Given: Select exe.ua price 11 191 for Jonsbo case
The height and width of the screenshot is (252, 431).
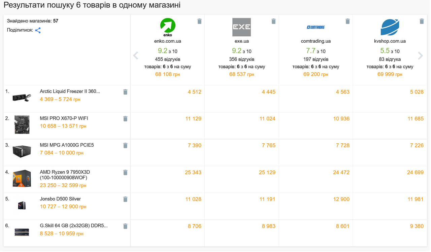Looking at the screenshot, I should pyautogui.click(x=267, y=199).
